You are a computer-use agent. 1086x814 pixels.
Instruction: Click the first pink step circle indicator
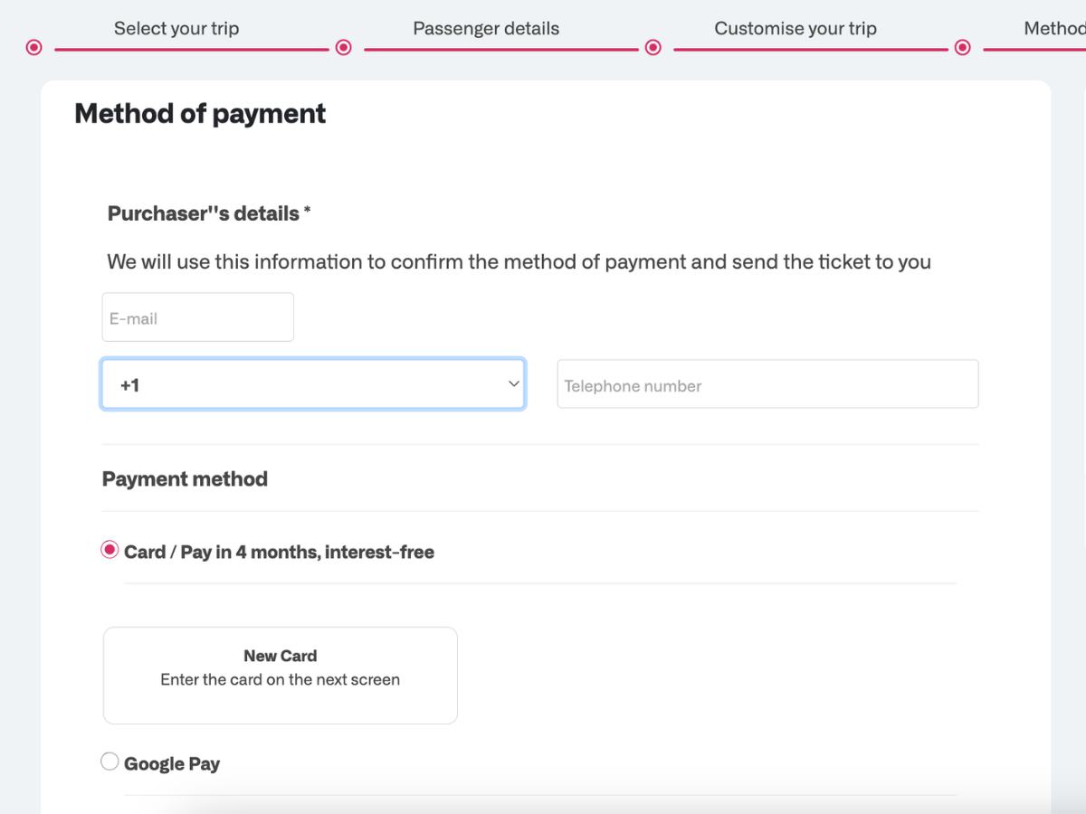[33, 46]
